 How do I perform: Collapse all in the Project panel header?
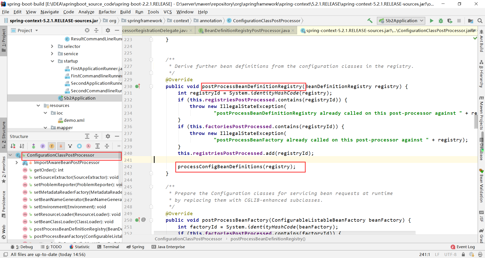point(96,30)
